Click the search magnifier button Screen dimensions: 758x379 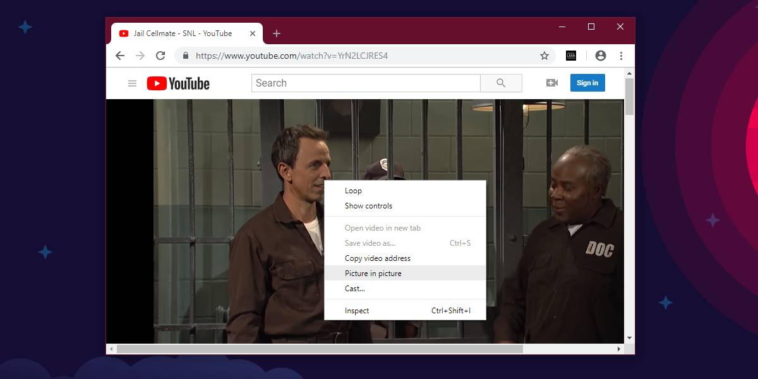pyautogui.click(x=501, y=83)
